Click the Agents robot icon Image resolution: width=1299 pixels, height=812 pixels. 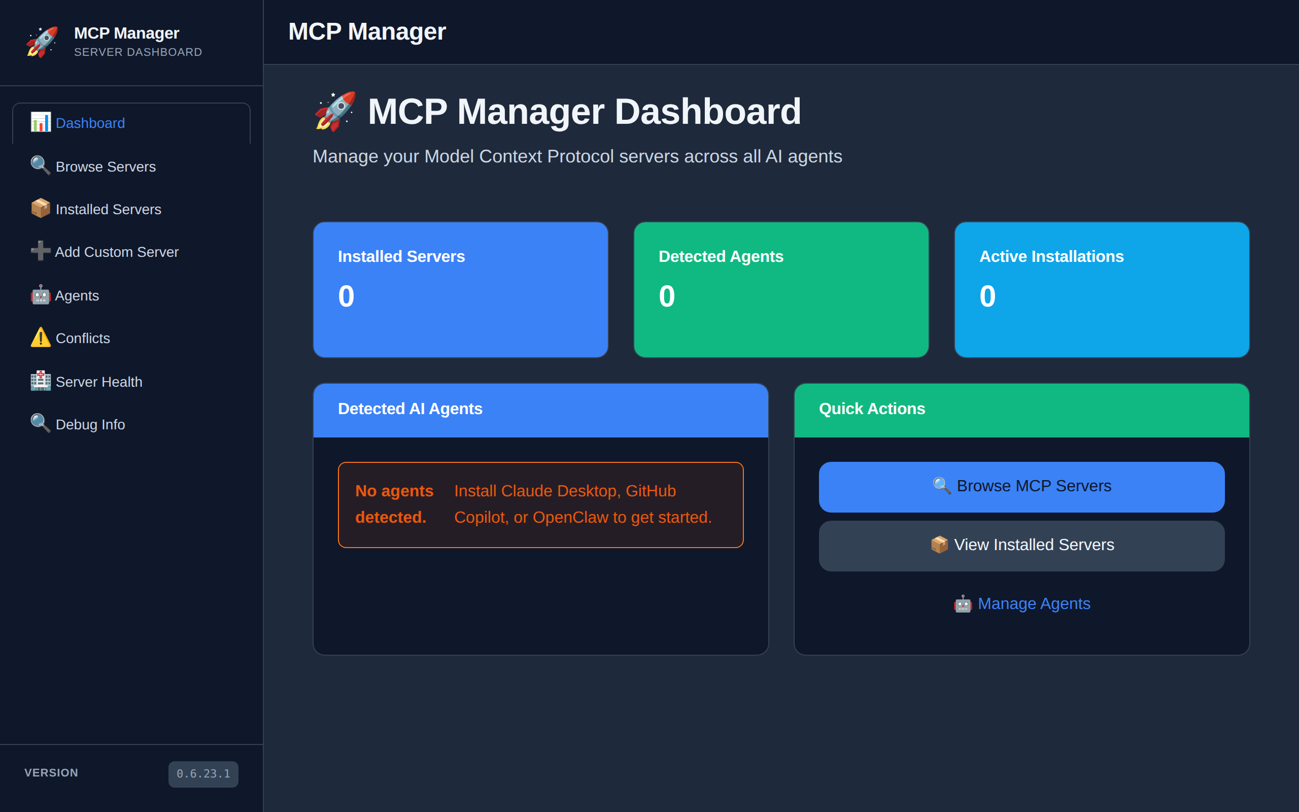pyautogui.click(x=41, y=295)
